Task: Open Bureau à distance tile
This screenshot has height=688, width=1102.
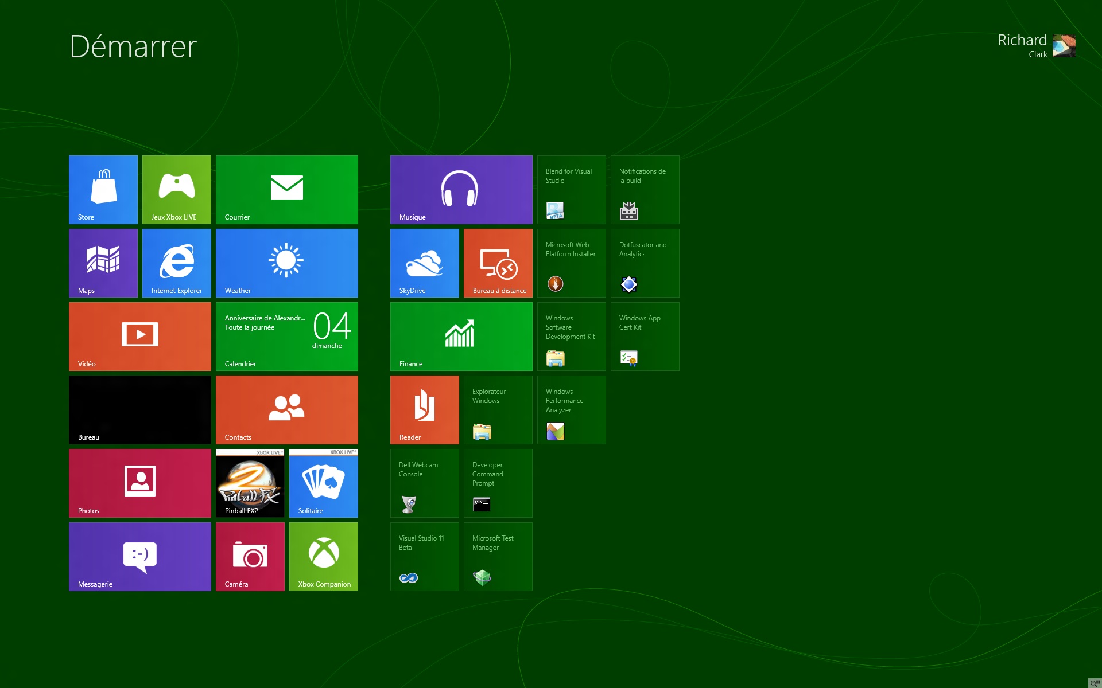Action: [498, 263]
